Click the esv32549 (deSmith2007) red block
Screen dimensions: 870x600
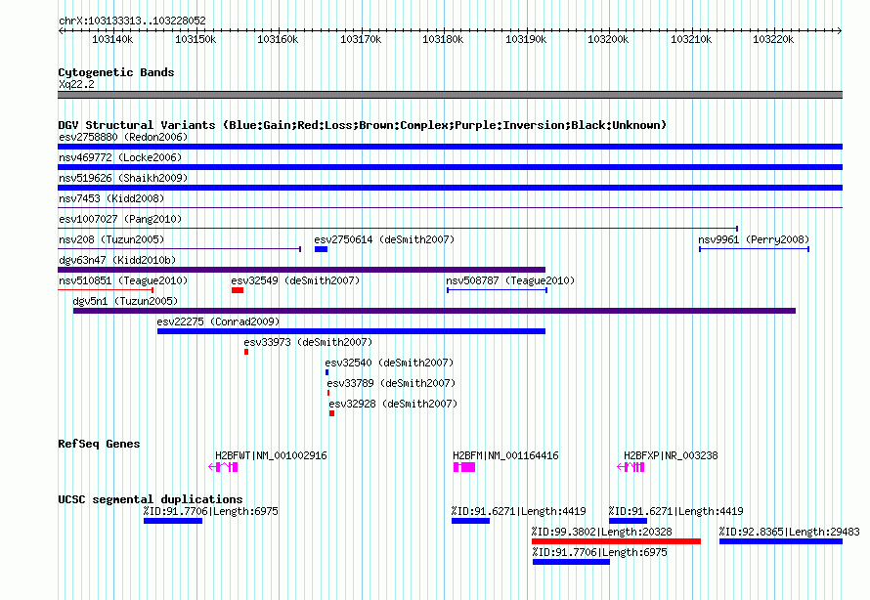(238, 290)
